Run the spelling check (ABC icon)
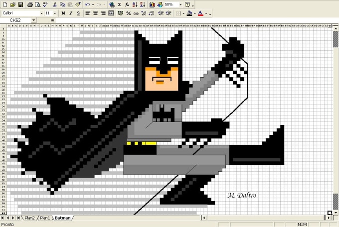 pos(45,4)
